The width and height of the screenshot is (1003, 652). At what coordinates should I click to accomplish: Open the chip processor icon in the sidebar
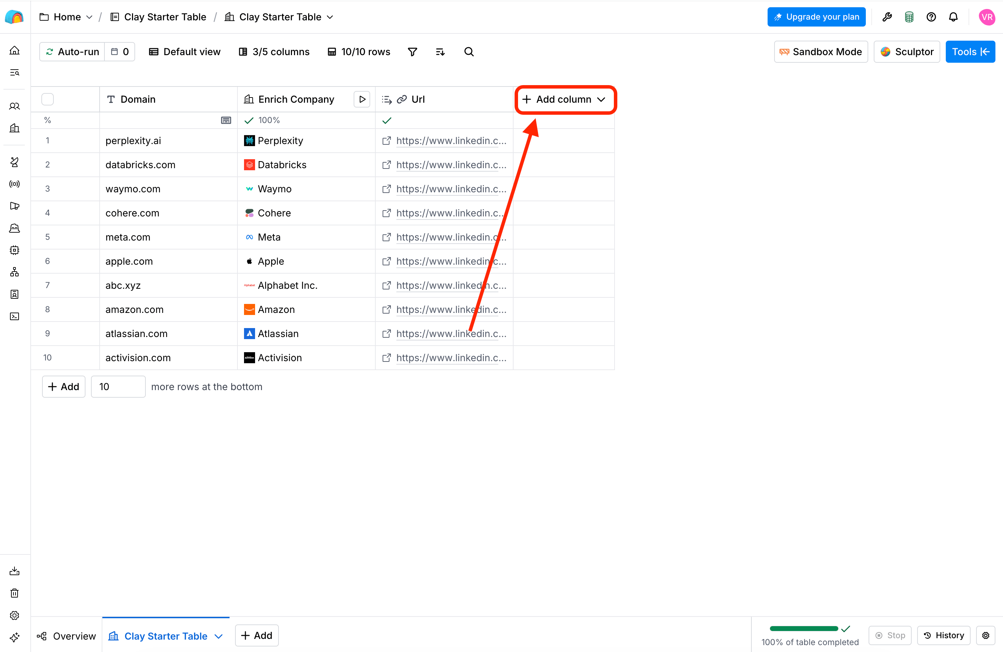(14, 250)
